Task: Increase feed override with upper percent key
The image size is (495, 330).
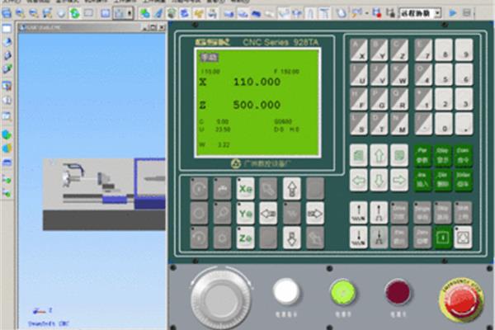Action: (x=359, y=212)
